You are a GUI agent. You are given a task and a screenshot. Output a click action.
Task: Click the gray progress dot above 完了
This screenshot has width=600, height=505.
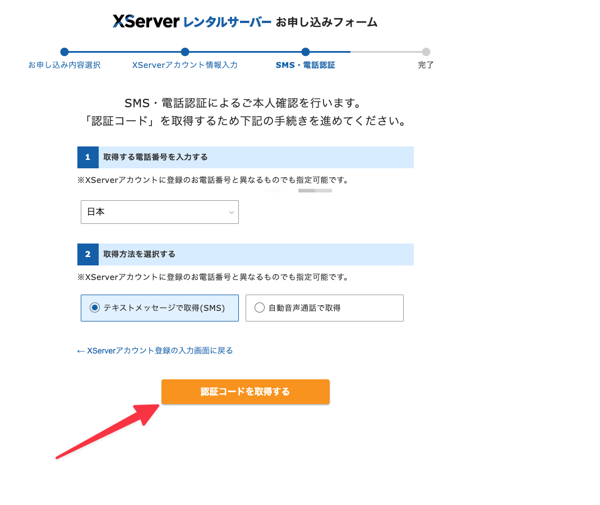tap(426, 52)
